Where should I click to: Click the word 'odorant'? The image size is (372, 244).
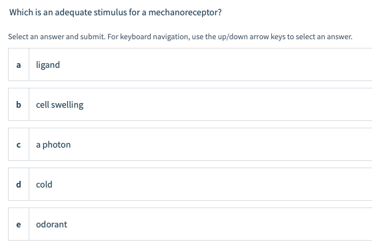tap(51, 224)
